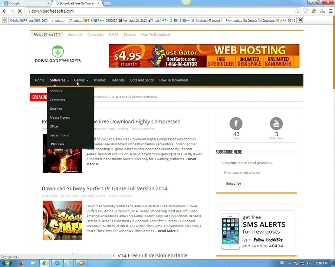Screen dimensions: 335x267
Task: Select Converters from Softwares submenu
Action: [70, 100]
